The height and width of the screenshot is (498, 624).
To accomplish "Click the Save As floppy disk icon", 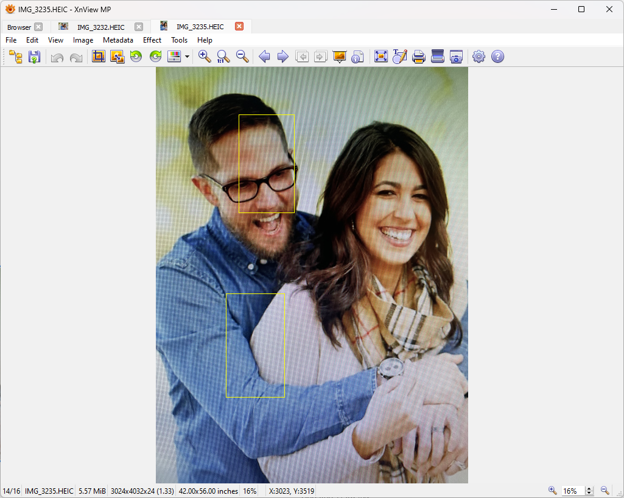I will tap(35, 57).
